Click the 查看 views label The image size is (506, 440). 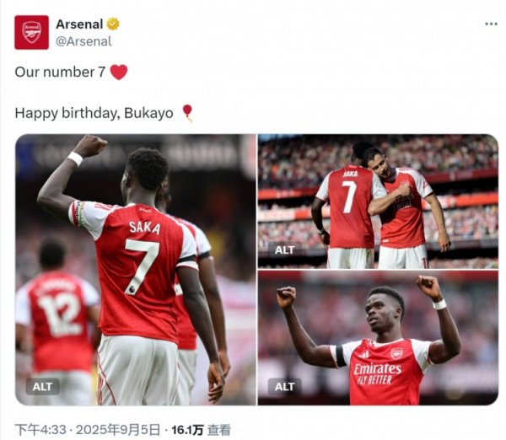(x=219, y=430)
